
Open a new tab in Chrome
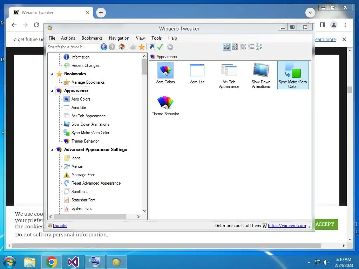pyautogui.click(x=101, y=13)
